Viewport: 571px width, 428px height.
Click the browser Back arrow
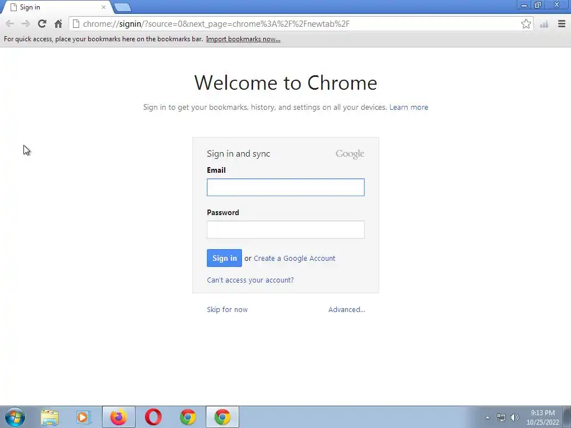[x=10, y=24]
